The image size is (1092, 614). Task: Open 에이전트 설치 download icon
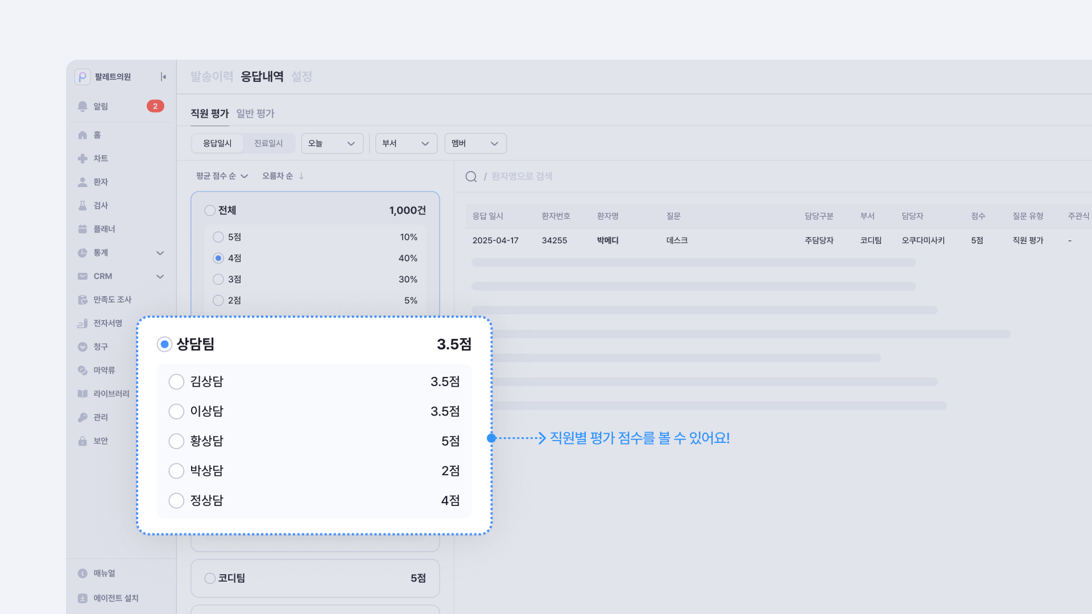[82, 598]
